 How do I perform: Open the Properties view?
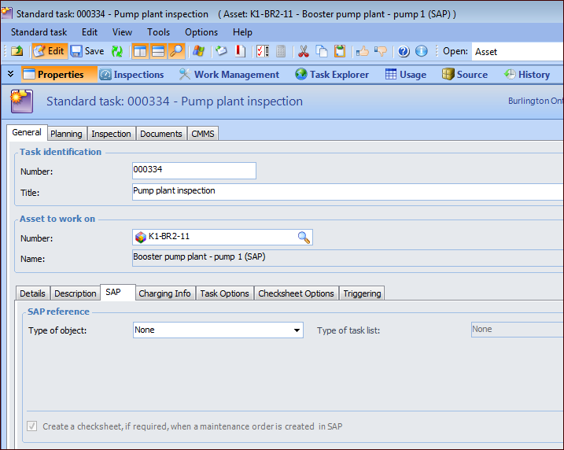coord(59,75)
